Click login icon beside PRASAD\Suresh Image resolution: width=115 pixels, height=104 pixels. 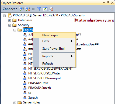click(x=25, y=88)
